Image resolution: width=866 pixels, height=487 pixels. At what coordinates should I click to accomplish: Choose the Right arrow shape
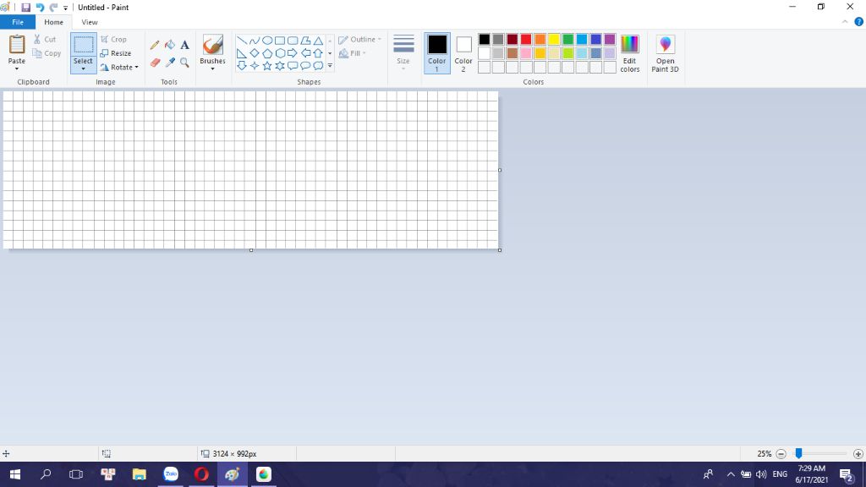tap(292, 53)
